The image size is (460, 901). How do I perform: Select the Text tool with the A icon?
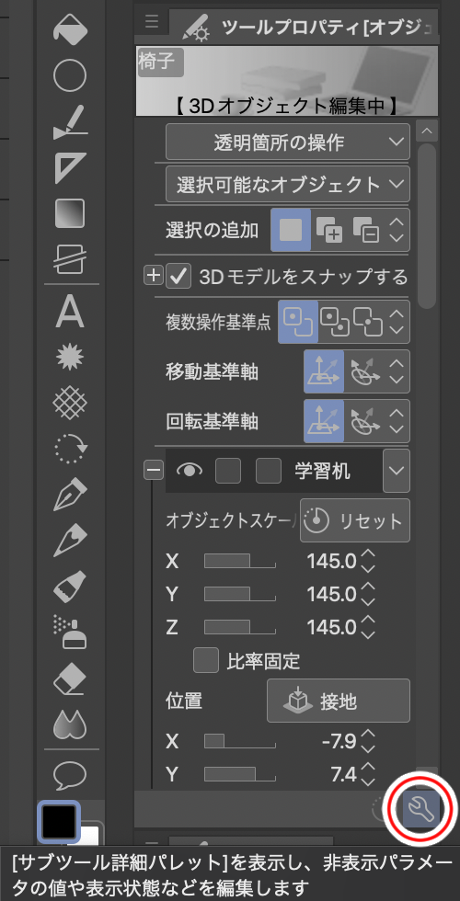(x=70, y=313)
